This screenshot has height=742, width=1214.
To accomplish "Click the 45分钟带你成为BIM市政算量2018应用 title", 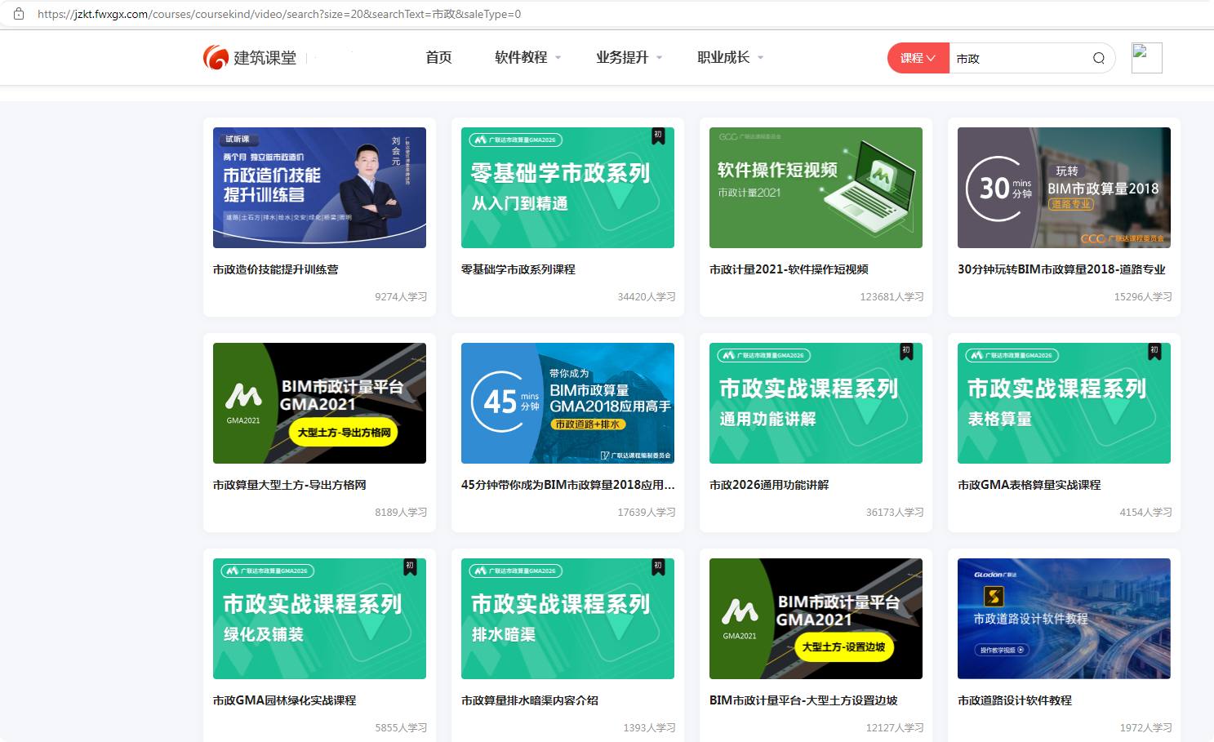I will tap(568, 485).
